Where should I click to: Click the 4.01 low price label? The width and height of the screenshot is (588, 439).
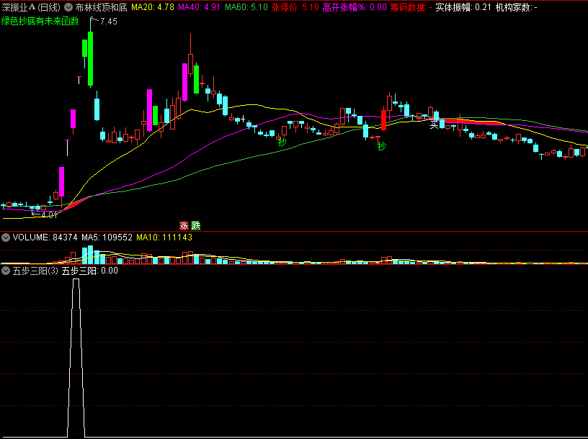[49, 215]
